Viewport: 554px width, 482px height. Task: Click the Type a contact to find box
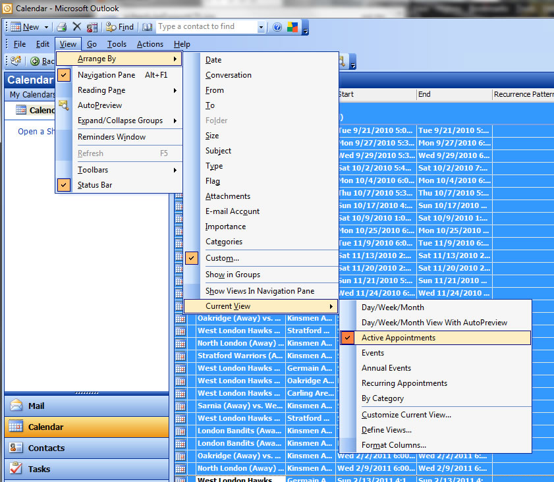click(208, 26)
